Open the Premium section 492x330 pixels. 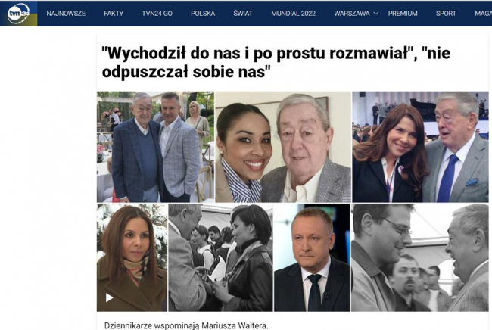[403, 14]
